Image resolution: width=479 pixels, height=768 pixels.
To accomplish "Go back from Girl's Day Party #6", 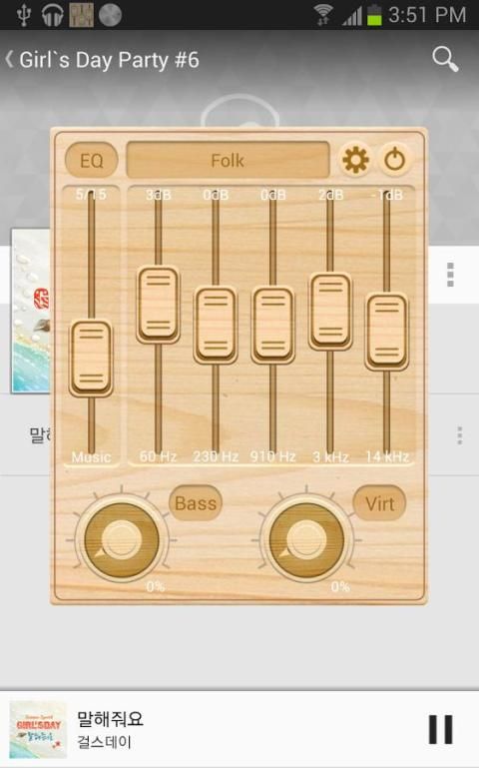I will point(10,59).
